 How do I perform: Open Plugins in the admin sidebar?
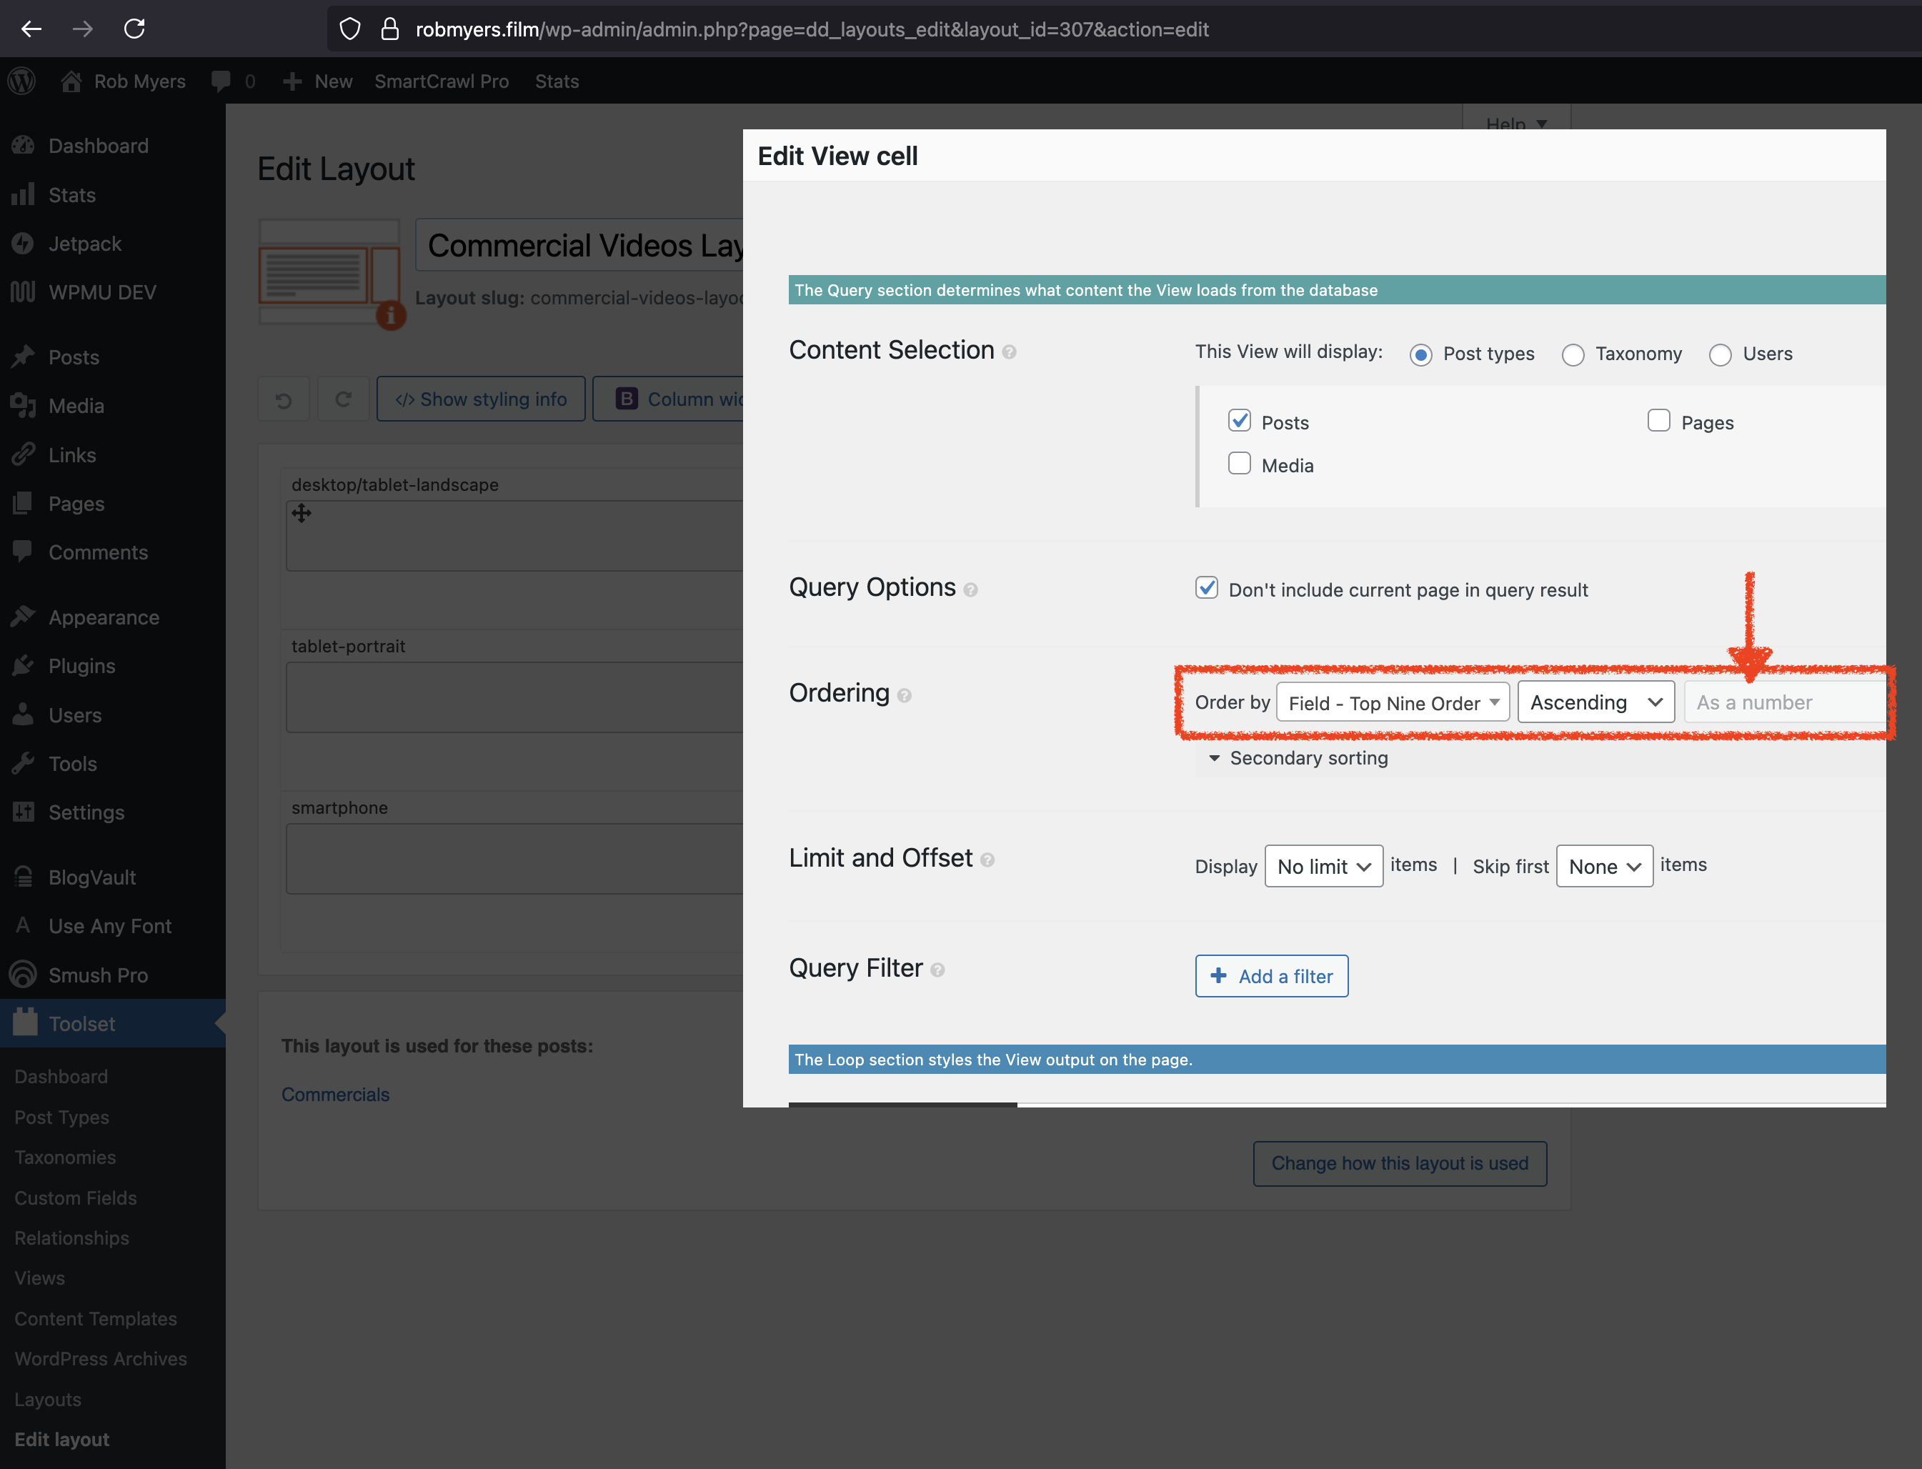[x=81, y=667]
